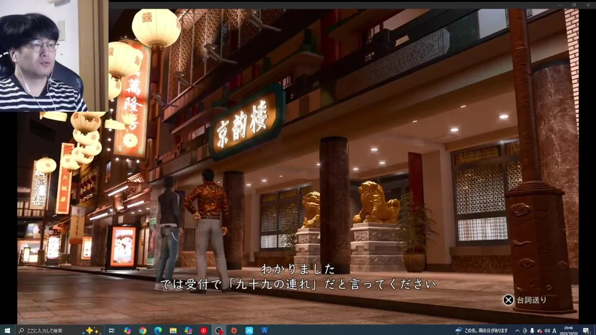Open weather widget showing rain forecast
596x335 pixels.
[x=481, y=330]
